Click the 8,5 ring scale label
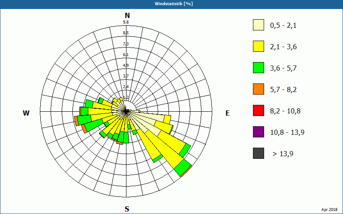 tap(126, 33)
